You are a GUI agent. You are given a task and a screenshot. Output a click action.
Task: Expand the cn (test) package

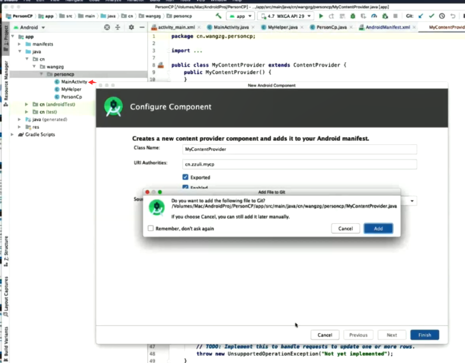click(27, 112)
